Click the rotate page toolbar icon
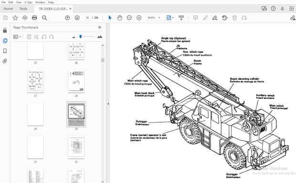Image resolution: width=296 pixels, height=183 pixels. click(244, 18)
